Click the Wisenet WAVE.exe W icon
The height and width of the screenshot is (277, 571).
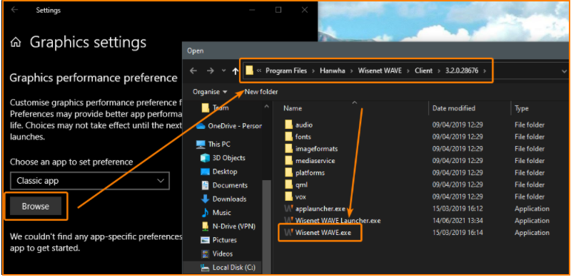click(289, 233)
